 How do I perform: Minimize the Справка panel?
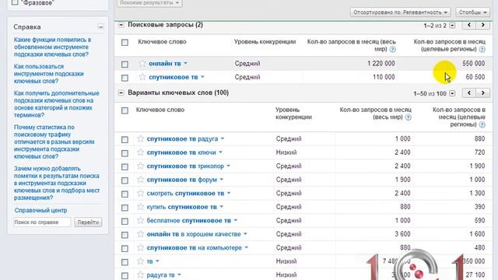tap(100, 26)
